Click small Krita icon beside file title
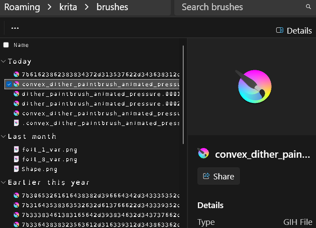The image size is (316, 228). [203, 153]
